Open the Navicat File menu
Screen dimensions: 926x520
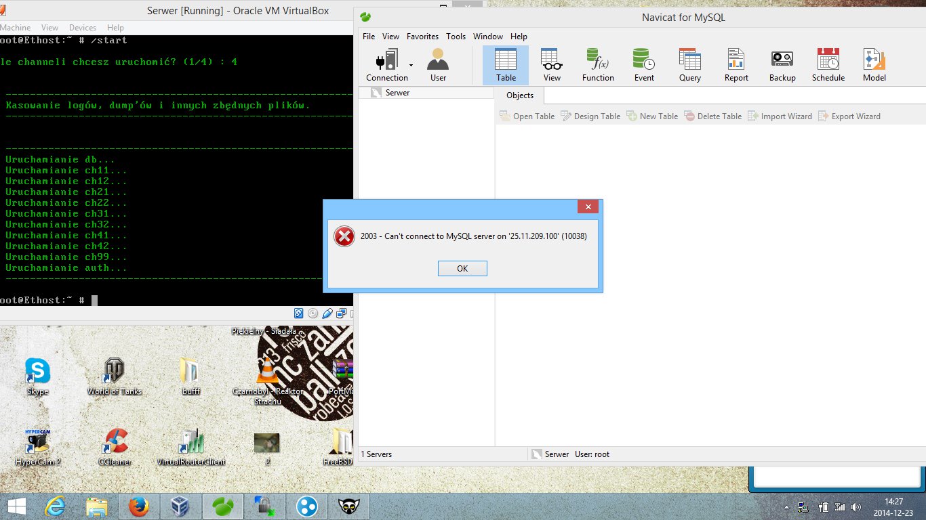click(x=369, y=37)
